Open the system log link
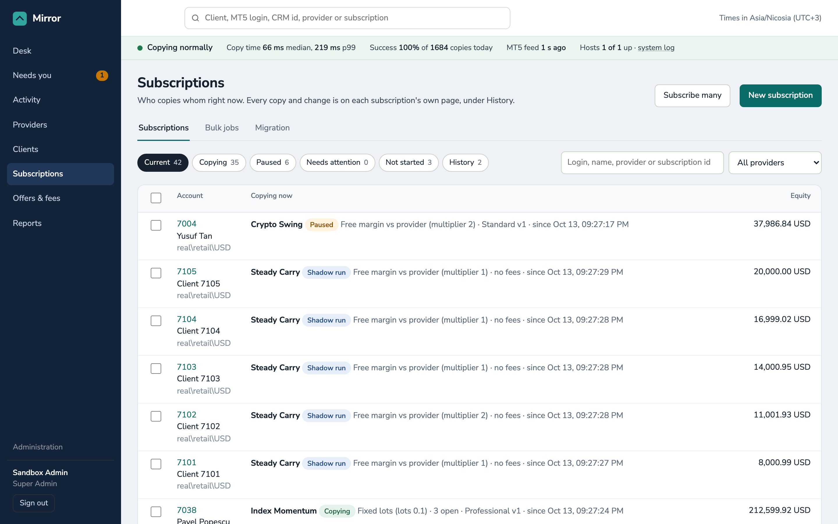838x524 pixels. point(656,48)
